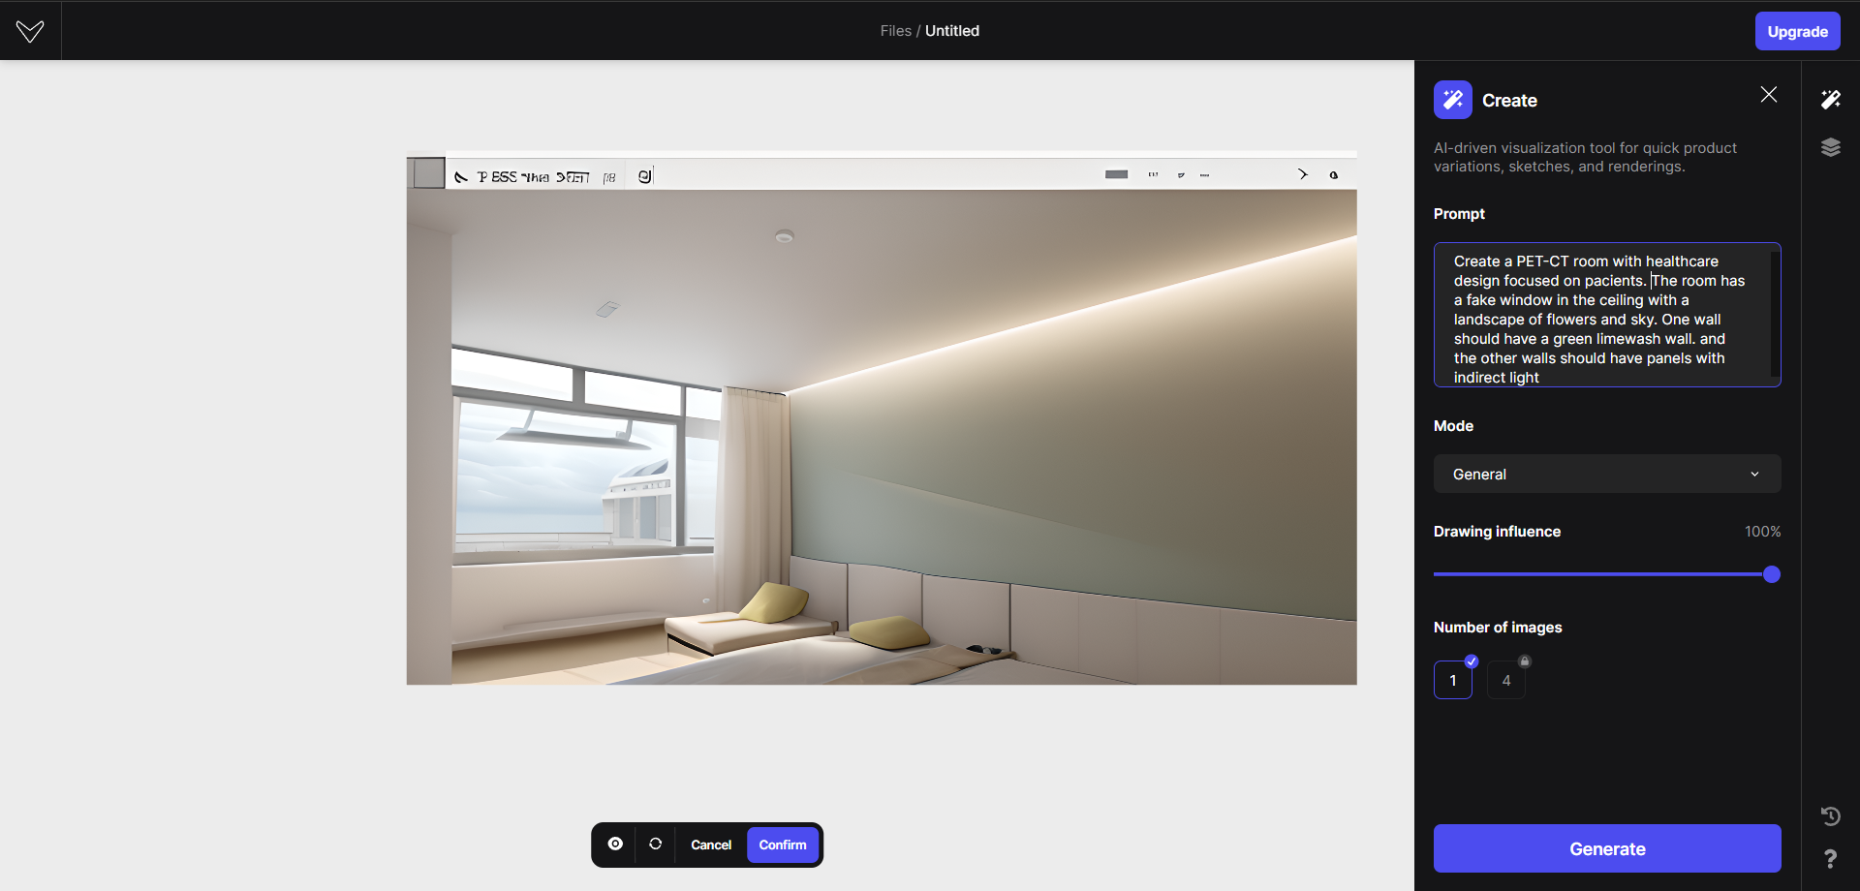This screenshot has height=891, width=1860.
Task: Click the Mode dropdown chevron arrow
Action: pos(1754,474)
